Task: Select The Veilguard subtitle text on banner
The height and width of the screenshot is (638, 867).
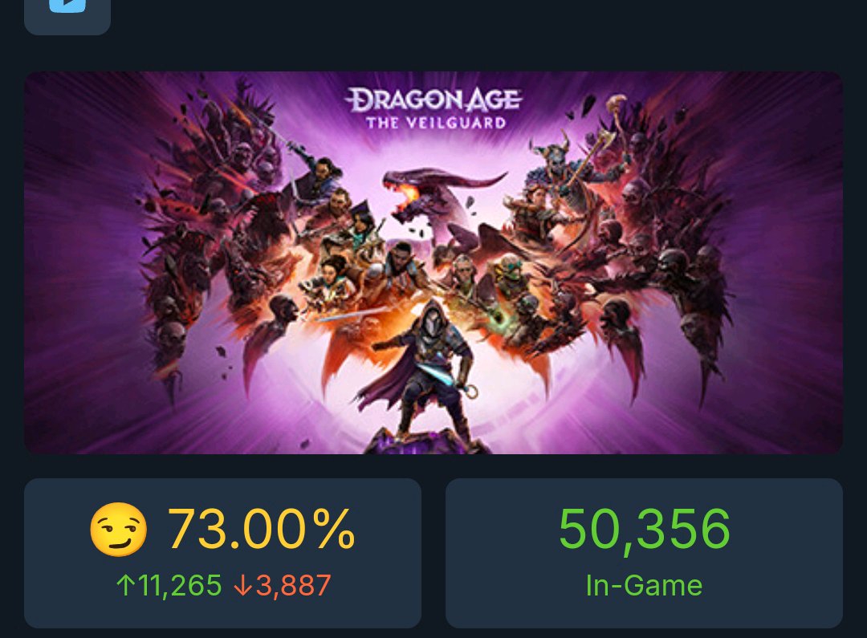Action: point(436,123)
